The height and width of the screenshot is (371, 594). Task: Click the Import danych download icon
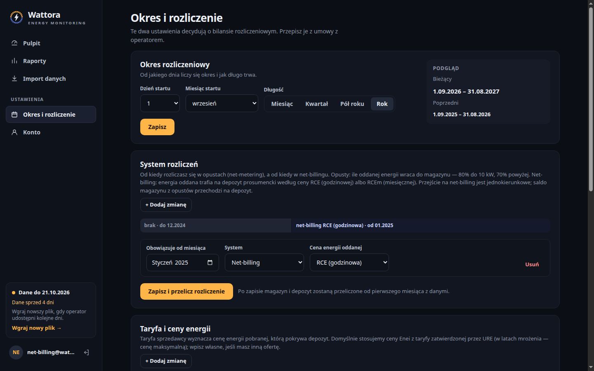(14, 78)
